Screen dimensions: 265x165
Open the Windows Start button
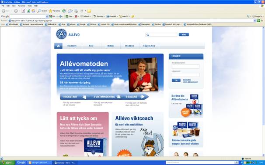pyautogui.click(x=7, y=163)
